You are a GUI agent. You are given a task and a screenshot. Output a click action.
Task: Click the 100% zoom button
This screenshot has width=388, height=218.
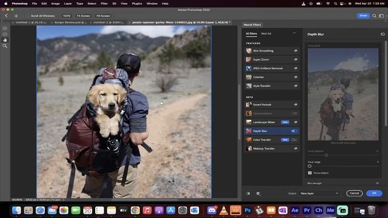[x=67, y=16]
